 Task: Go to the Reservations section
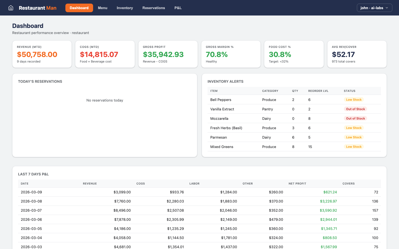point(154,8)
